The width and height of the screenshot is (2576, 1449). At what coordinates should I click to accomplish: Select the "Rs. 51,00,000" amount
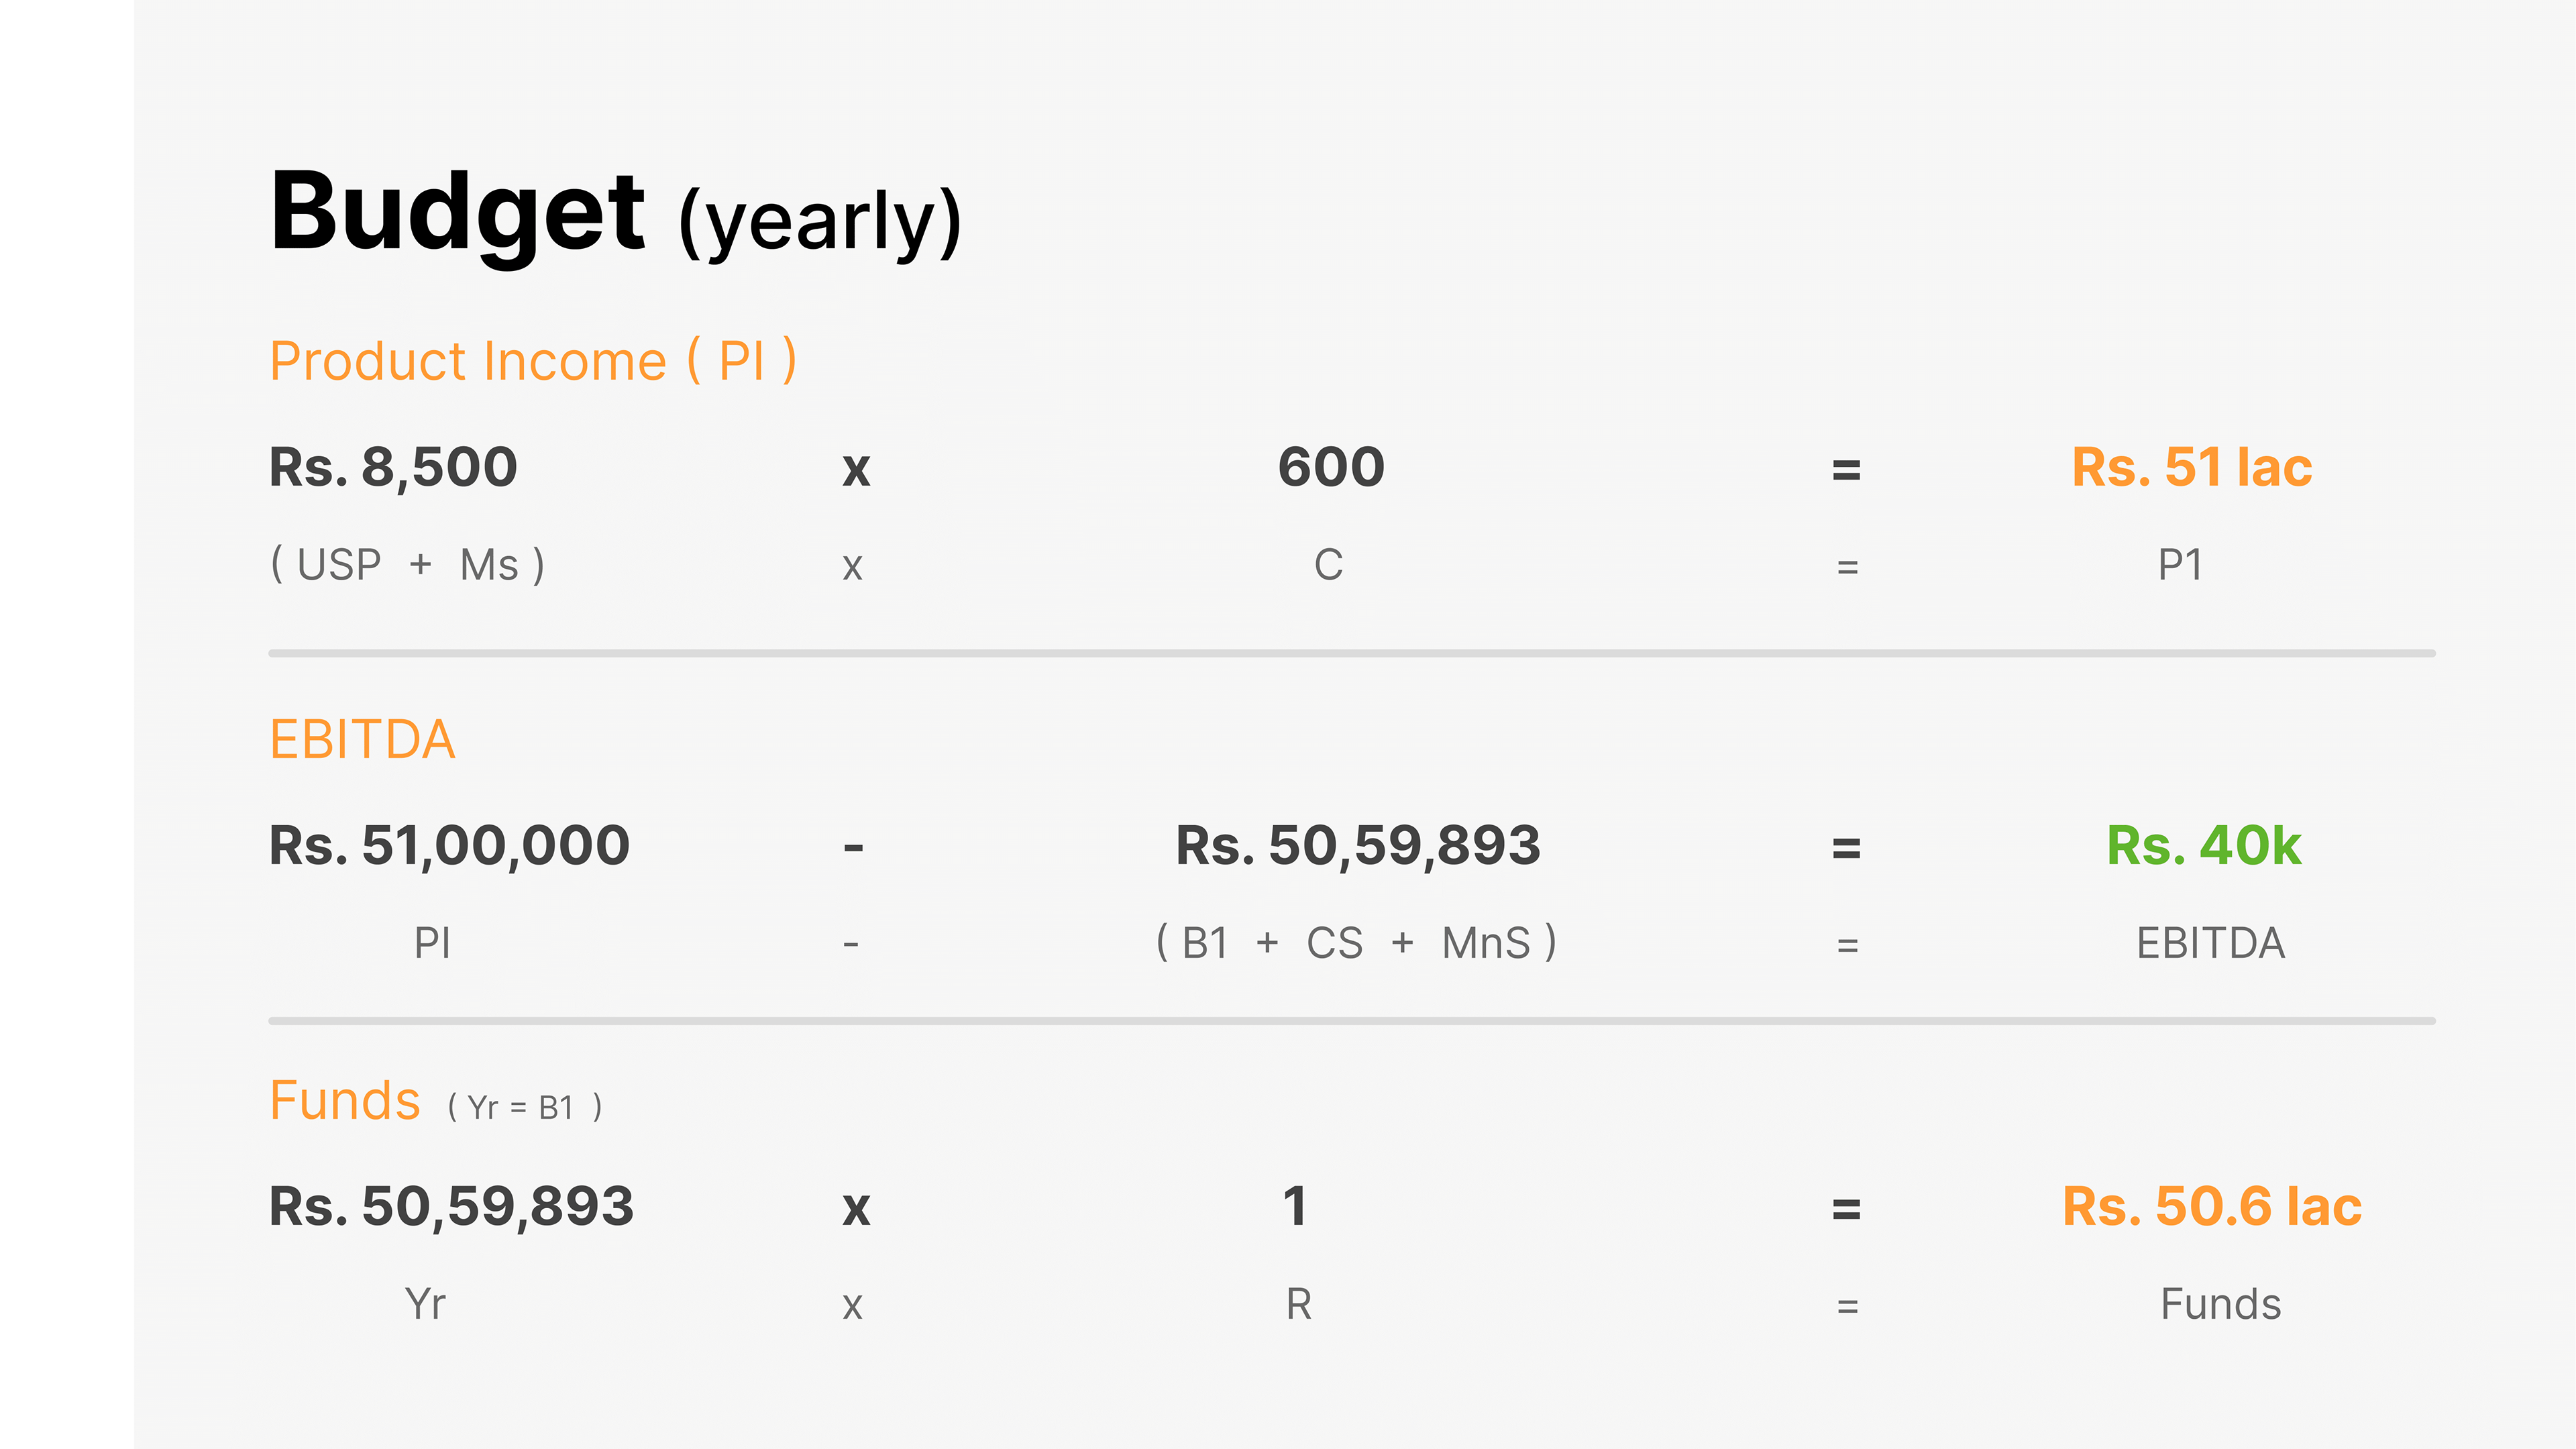[449, 845]
